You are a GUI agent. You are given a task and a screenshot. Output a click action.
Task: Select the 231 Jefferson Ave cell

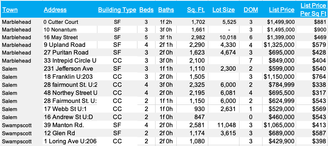(x=70, y=68)
